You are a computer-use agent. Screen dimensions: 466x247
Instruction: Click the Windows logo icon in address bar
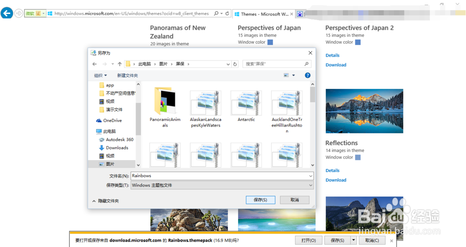pos(50,13)
